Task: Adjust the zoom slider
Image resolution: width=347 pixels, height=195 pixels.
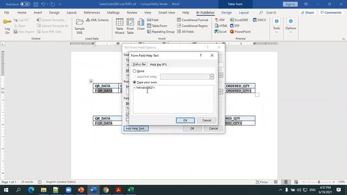Action: [319, 182]
